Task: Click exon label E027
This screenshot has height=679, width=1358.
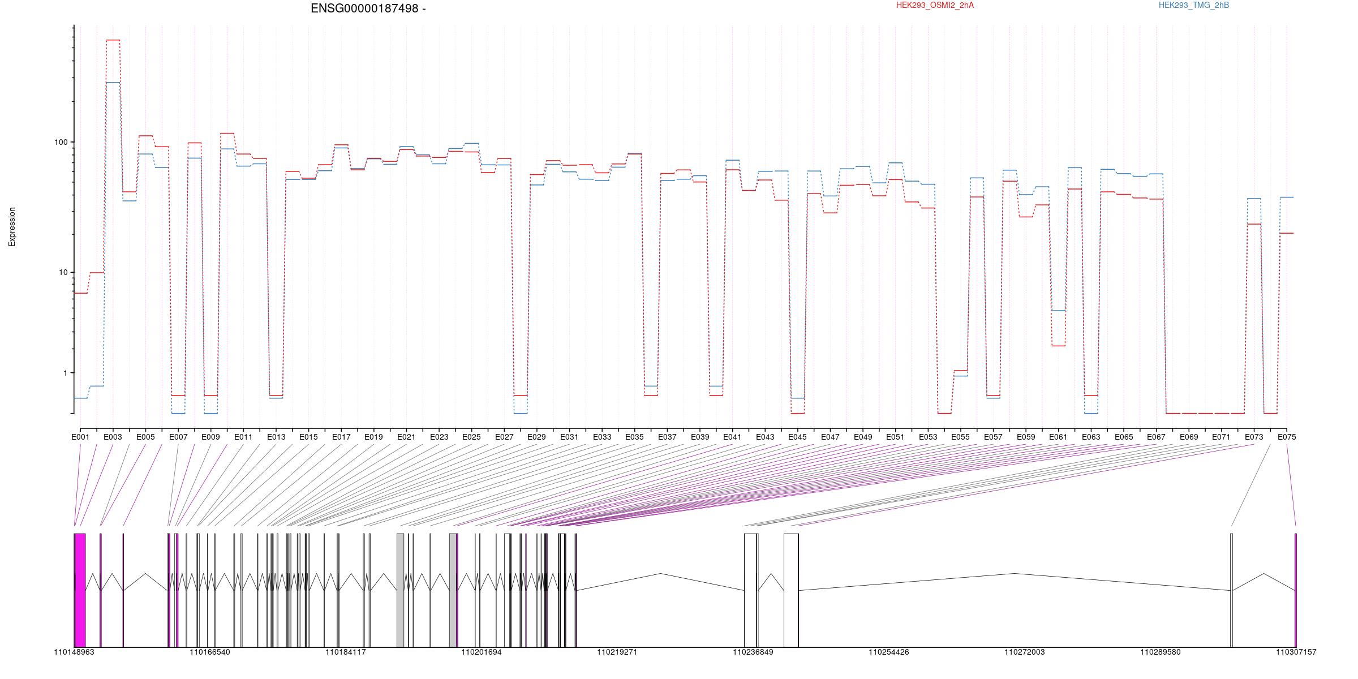Action: coord(504,437)
